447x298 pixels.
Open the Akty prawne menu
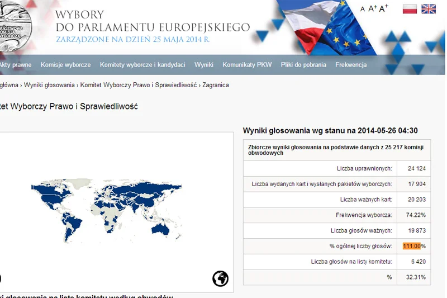point(16,65)
